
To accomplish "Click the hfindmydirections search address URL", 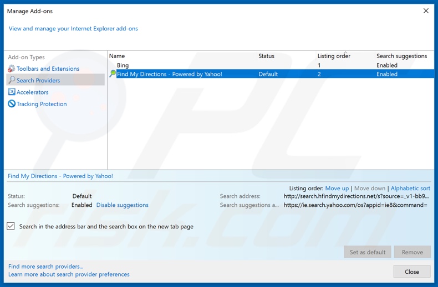I will point(356,196).
